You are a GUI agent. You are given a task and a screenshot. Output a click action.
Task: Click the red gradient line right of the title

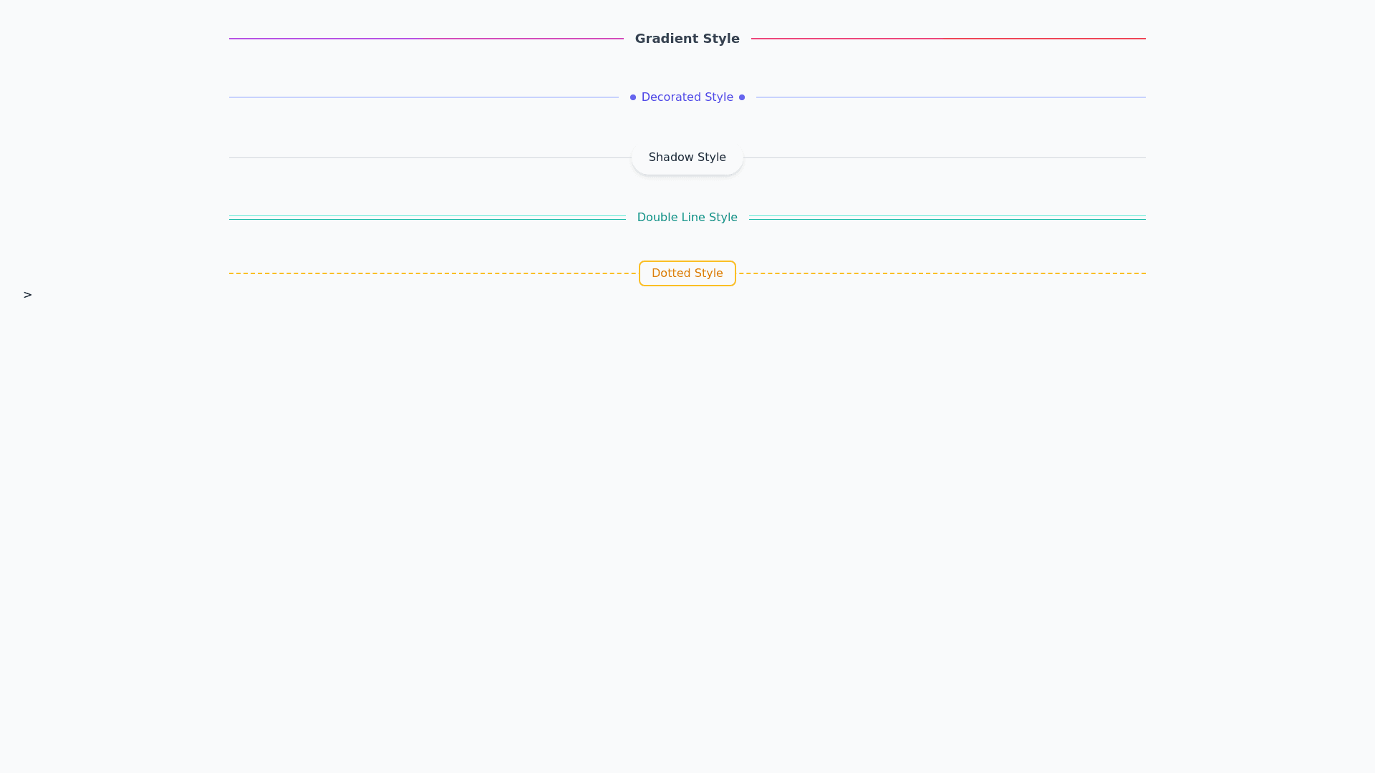pyautogui.click(x=948, y=39)
